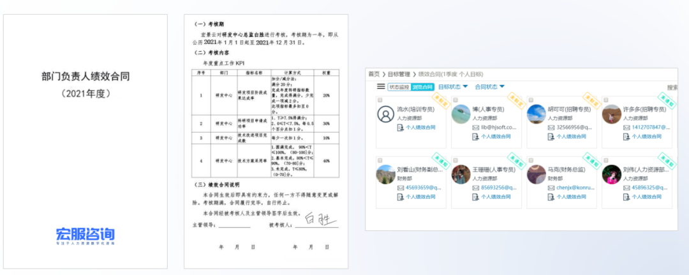Click the contract document icon on 王珊珊 card
The height and width of the screenshot is (275, 689).
point(475,197)
